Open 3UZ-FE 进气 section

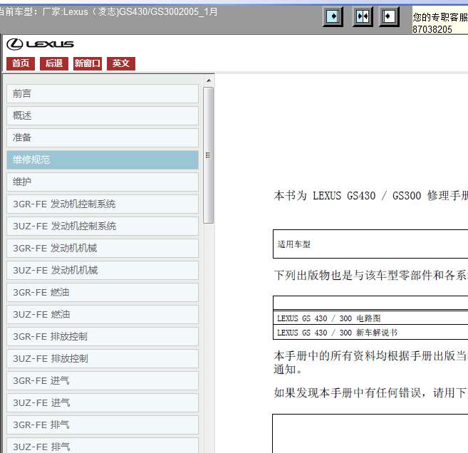(x=103, y=403)
